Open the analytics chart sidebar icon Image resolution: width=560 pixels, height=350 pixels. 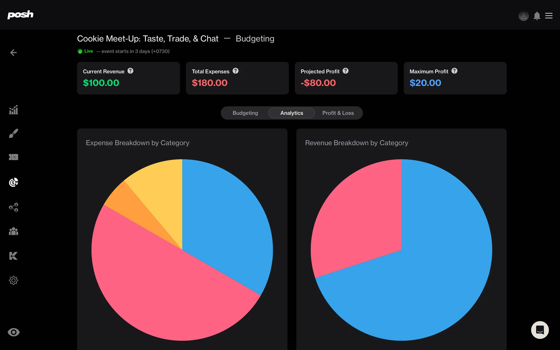(x=13, y=110)
